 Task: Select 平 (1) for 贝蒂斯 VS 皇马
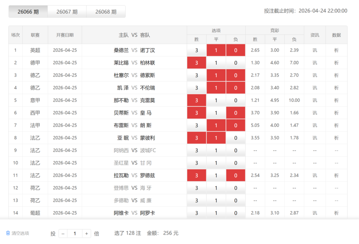coord(216,113)
